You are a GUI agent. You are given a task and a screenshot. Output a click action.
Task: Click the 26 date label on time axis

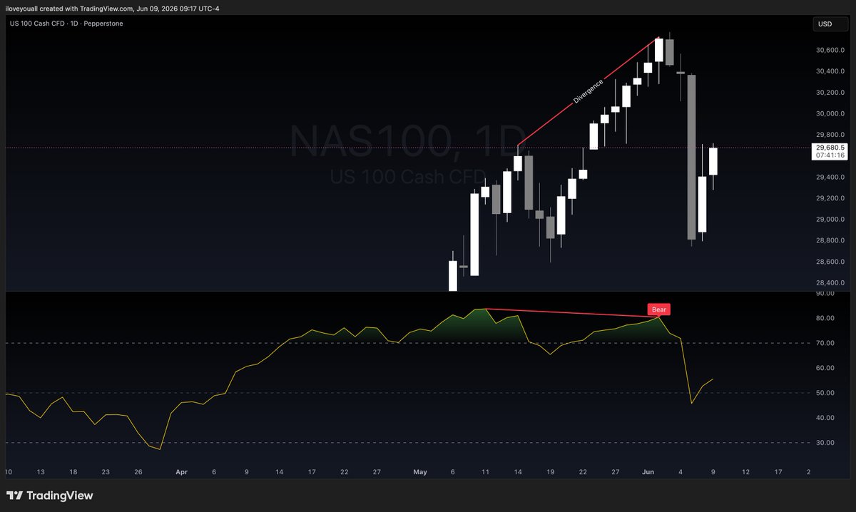point(138,472)
